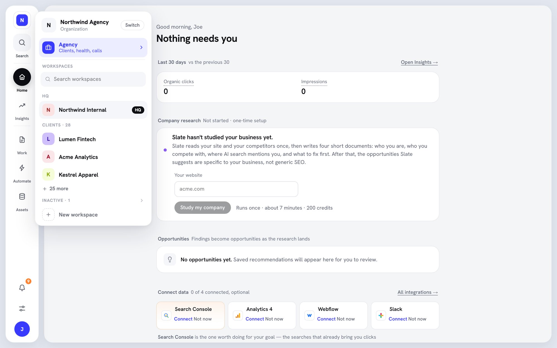
Task: Select the Lumen Fintech workspace
Action: coord(93,139)
